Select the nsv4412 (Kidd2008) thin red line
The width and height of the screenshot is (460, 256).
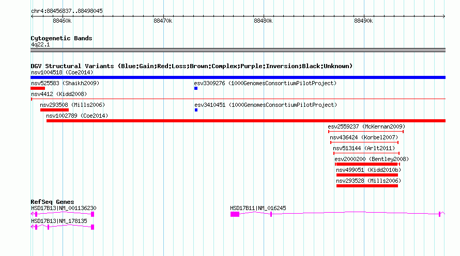pyautogui.click(x=238, y=99)
